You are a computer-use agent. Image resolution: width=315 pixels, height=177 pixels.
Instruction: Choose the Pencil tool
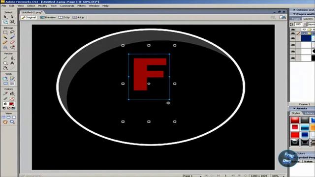pyautogui.click(x=5, y=42)
